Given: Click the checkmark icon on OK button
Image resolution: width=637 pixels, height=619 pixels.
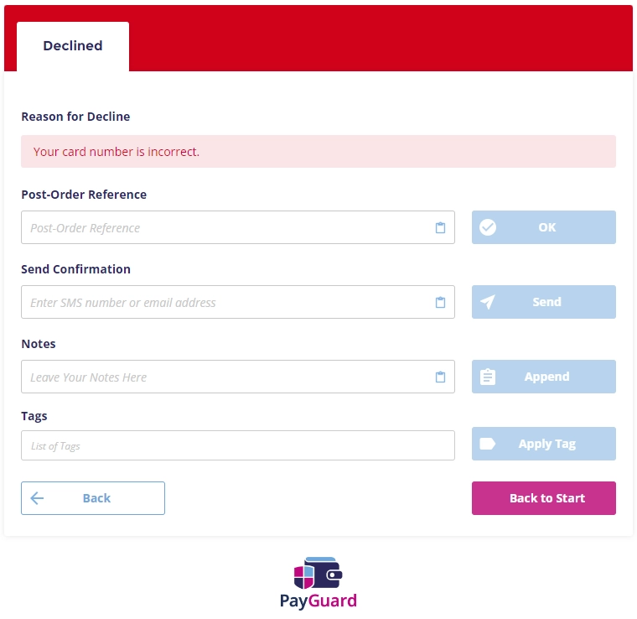Looking at the screenshot, I should (x=487, y=227).
